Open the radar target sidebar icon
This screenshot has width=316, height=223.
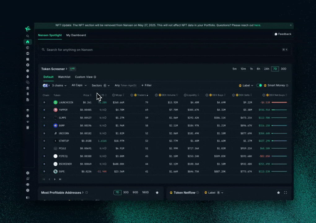click(28, 48)
